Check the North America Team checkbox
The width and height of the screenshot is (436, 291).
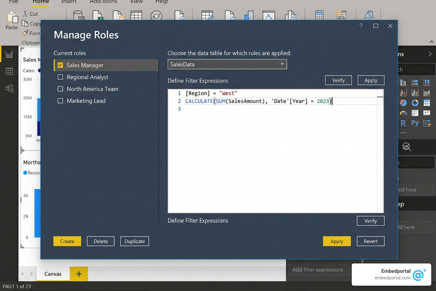60,89
